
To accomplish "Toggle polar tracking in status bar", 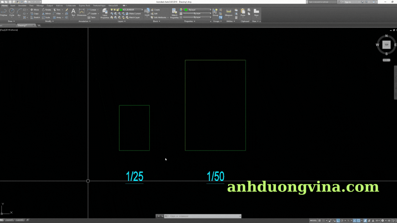I will pos(342,221).
